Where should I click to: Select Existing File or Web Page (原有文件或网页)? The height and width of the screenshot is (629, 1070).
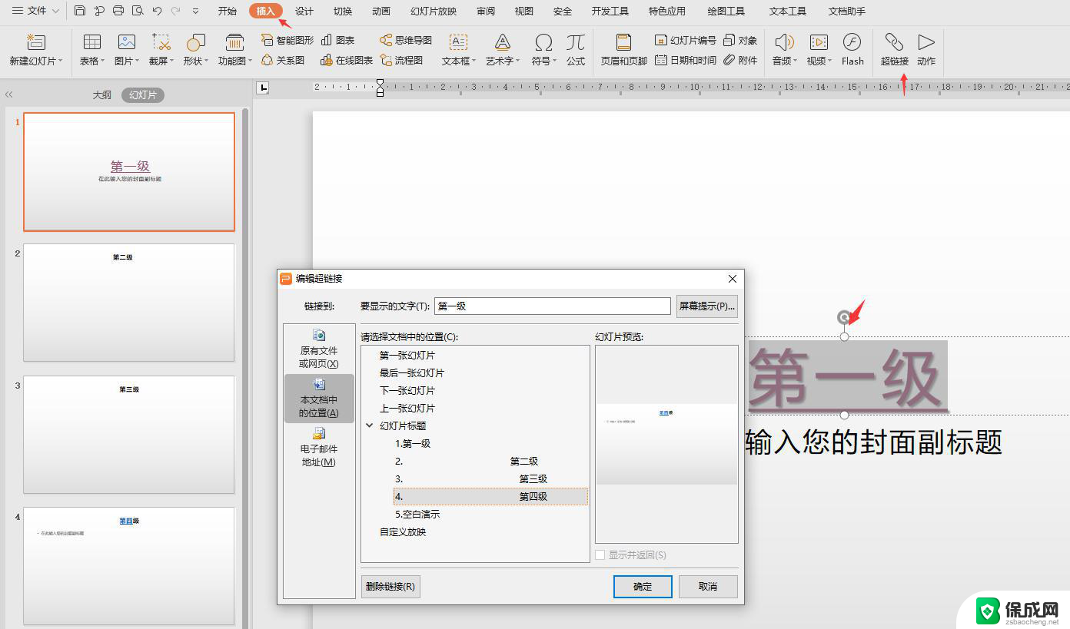(x=318, y=349)
